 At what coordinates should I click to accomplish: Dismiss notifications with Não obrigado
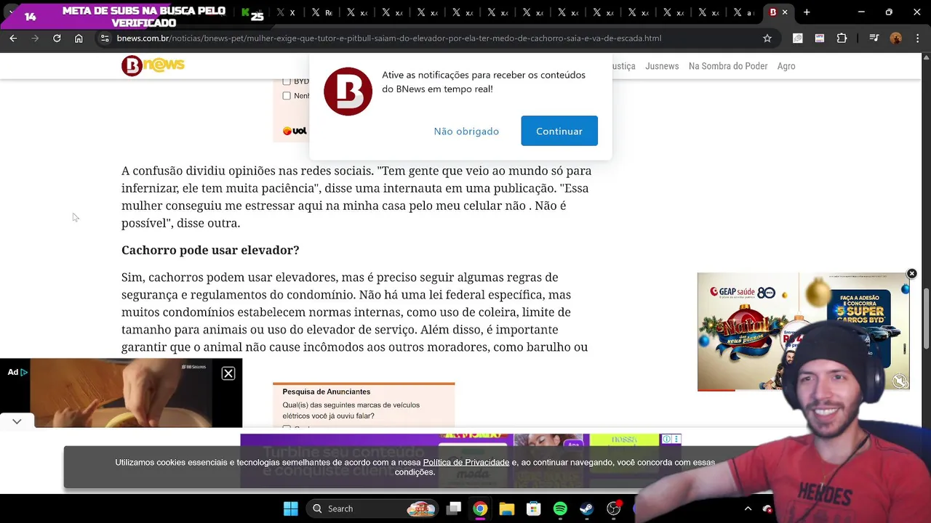point(466,131)
